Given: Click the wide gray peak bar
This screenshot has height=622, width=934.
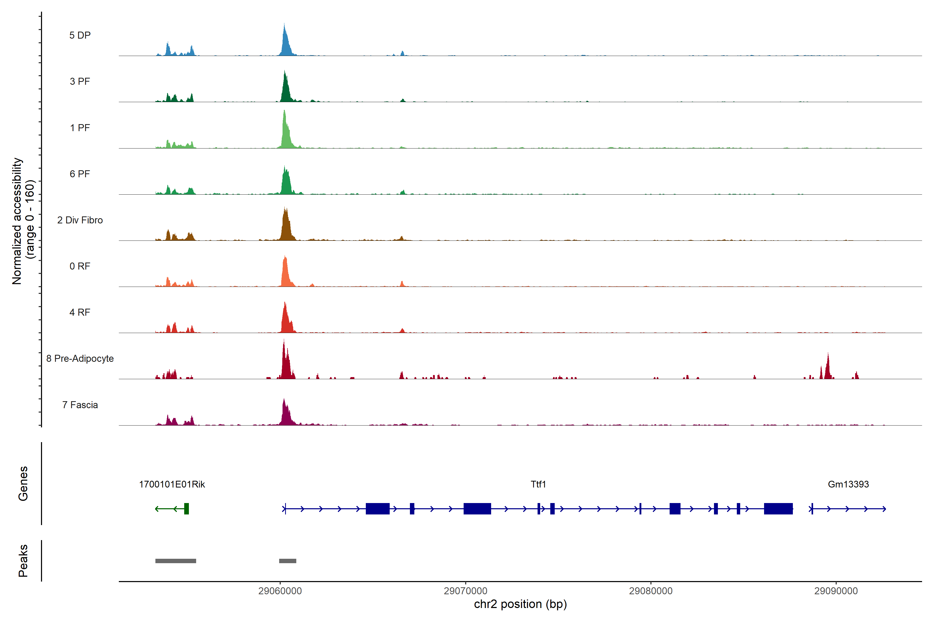Looking at the screenshot, I should [x=176, y=561].
